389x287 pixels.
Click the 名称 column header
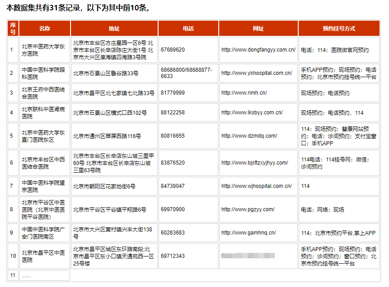[44, 28]
